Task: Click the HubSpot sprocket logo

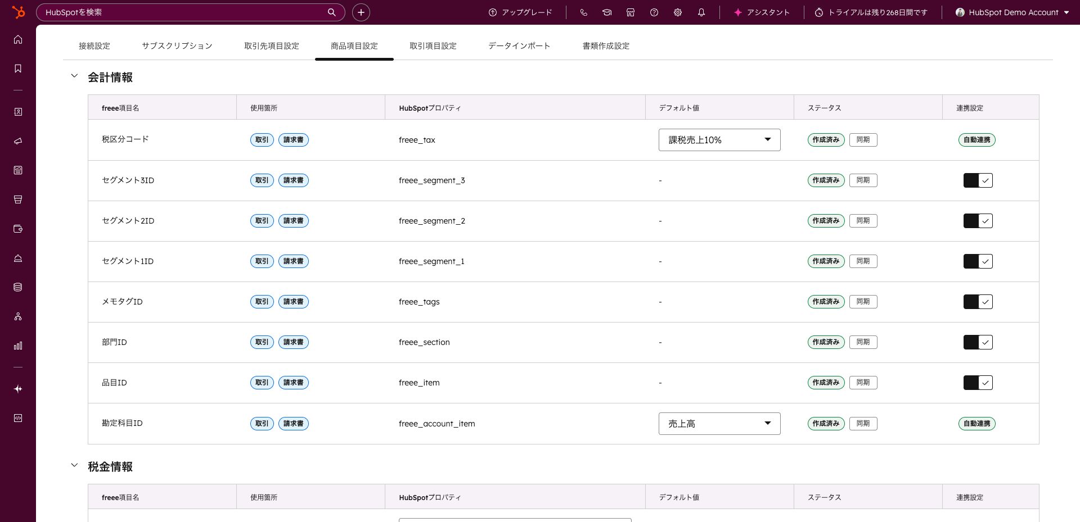Action: coord(18,12)
